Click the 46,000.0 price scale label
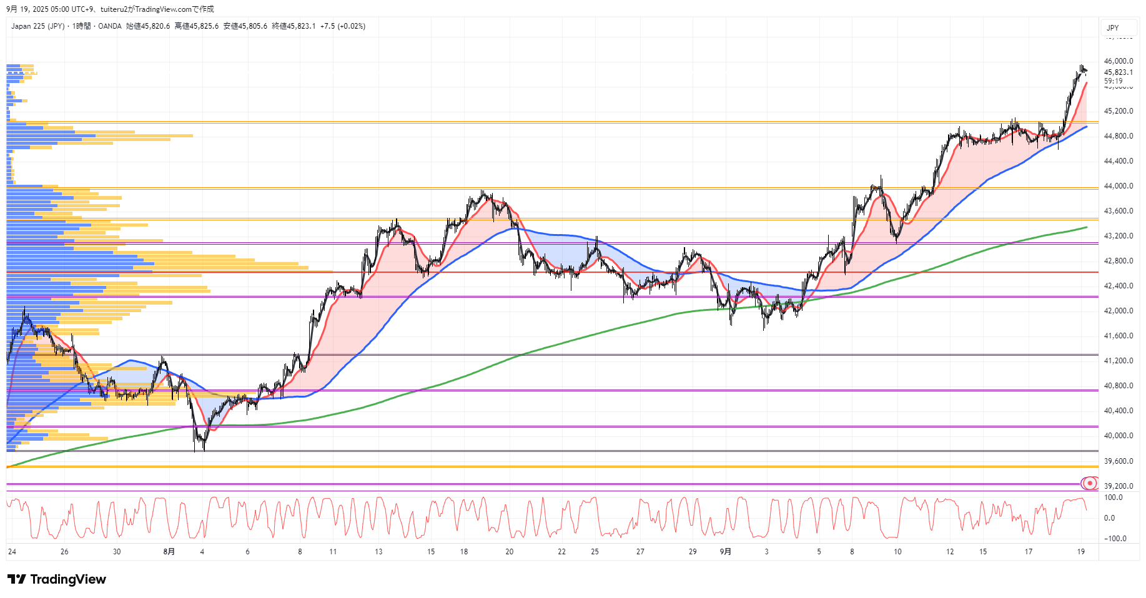The width and height of the screenshot is (1146, 598). (1118, 61)
